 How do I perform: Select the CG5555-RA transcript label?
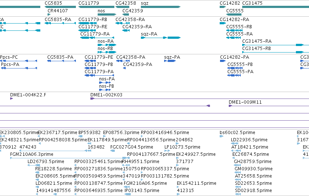(x=239, y=34)
